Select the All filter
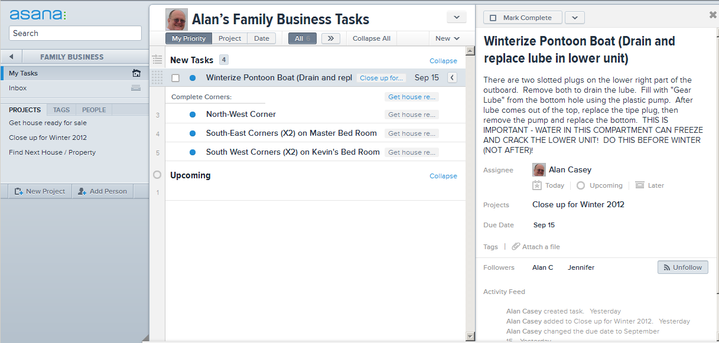This screenshot has height=343, width=719. (x=302, y=38)
